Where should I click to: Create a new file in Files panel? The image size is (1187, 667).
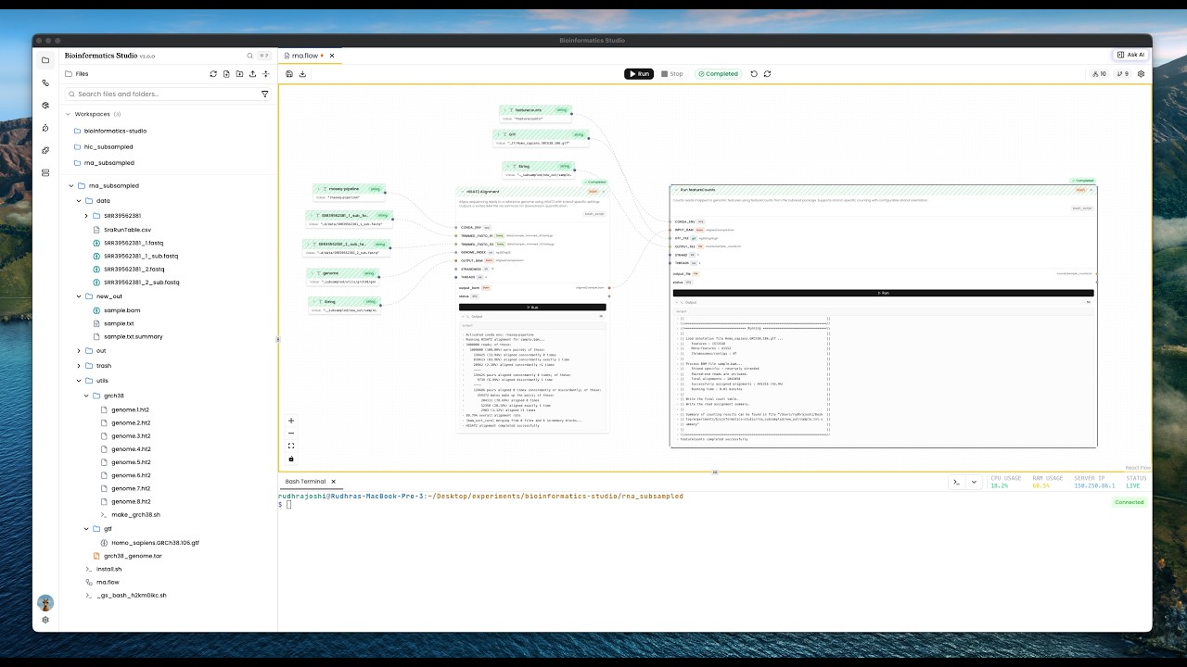[x=226, y=73]
